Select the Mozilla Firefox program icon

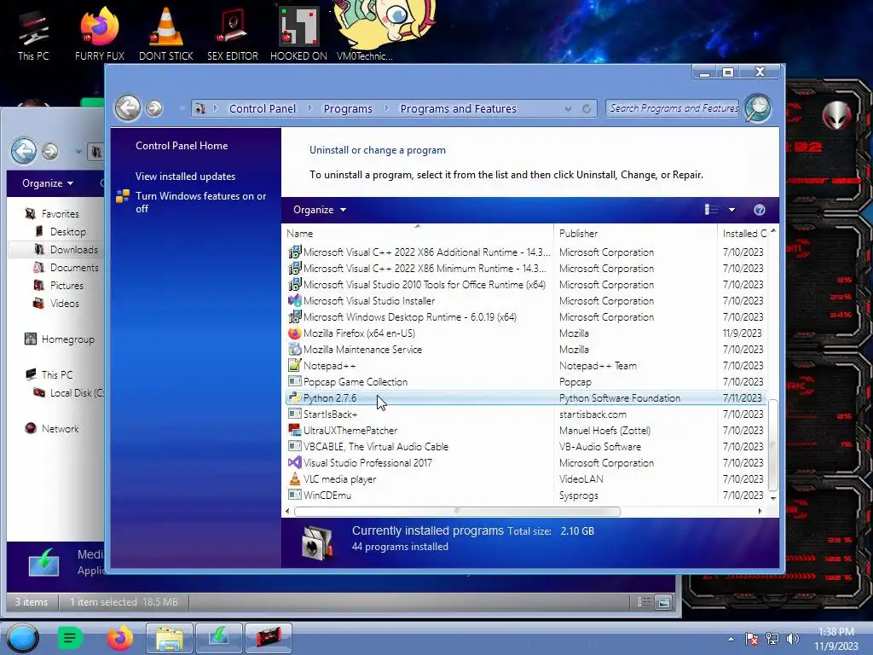[294, 333]
